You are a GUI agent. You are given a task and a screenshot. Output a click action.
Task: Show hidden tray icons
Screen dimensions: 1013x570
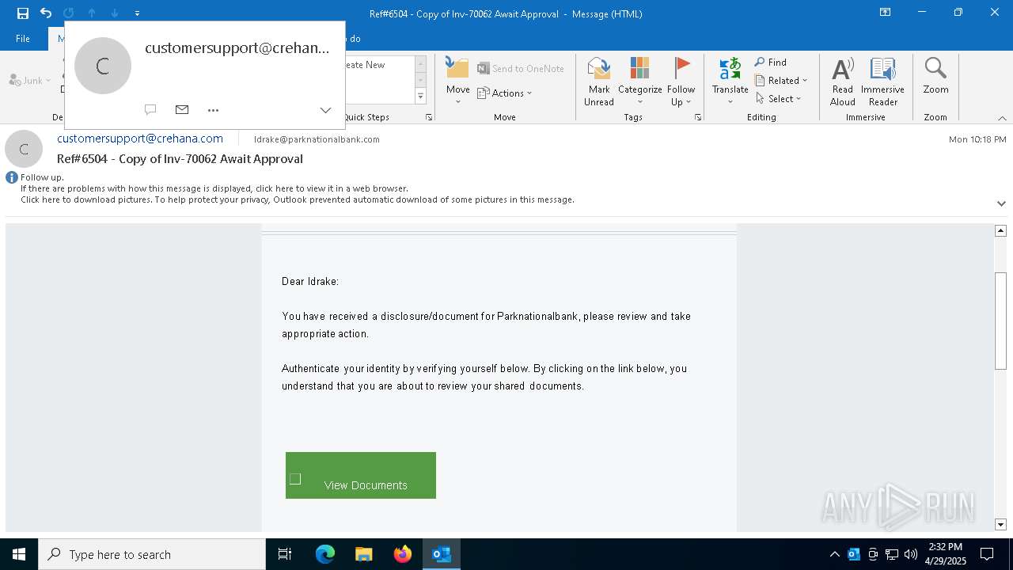834,554
